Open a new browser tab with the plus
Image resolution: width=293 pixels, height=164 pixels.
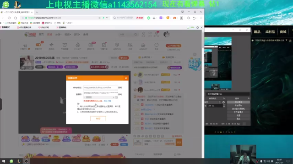37,12
